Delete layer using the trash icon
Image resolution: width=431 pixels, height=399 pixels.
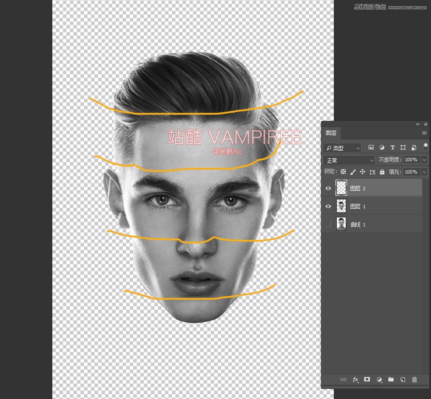pyautogui.click(x=414, y=380)
